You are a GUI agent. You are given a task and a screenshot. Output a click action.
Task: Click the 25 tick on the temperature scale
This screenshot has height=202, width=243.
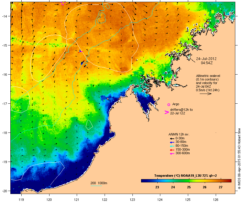[x=189, y=187]
